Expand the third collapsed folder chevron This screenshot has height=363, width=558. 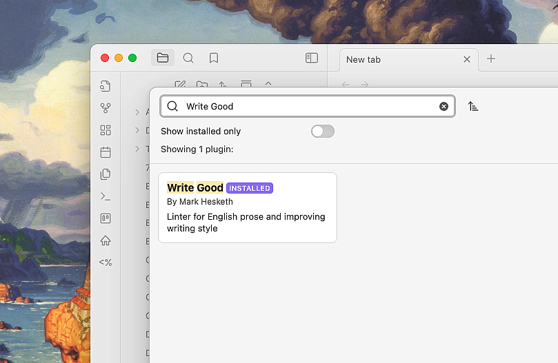[137, 149]
